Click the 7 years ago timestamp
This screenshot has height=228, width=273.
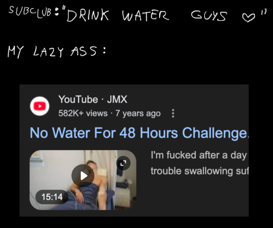138,113
